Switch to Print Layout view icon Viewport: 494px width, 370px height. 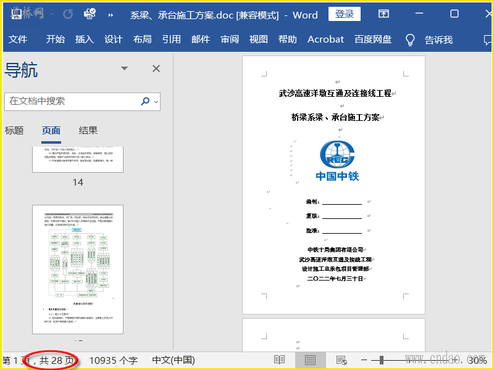310,360
